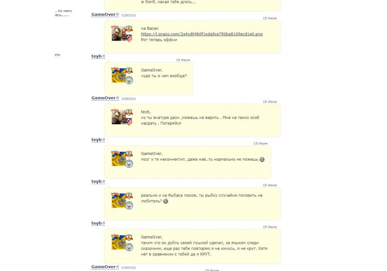Click the teyb username above the 'таким что он дубль' comment
Viewport: 387px width, 271px height.
(96, 223)
